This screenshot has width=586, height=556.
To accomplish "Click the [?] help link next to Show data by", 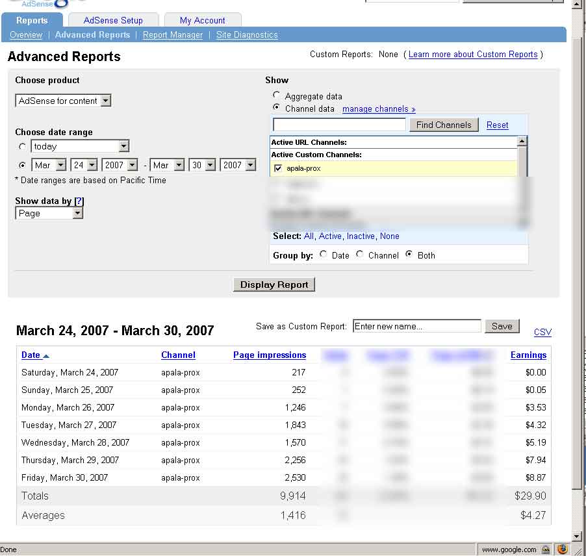I will [79, 201].
